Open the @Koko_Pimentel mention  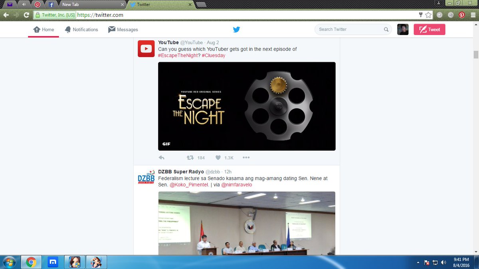(x=189, y=185)
